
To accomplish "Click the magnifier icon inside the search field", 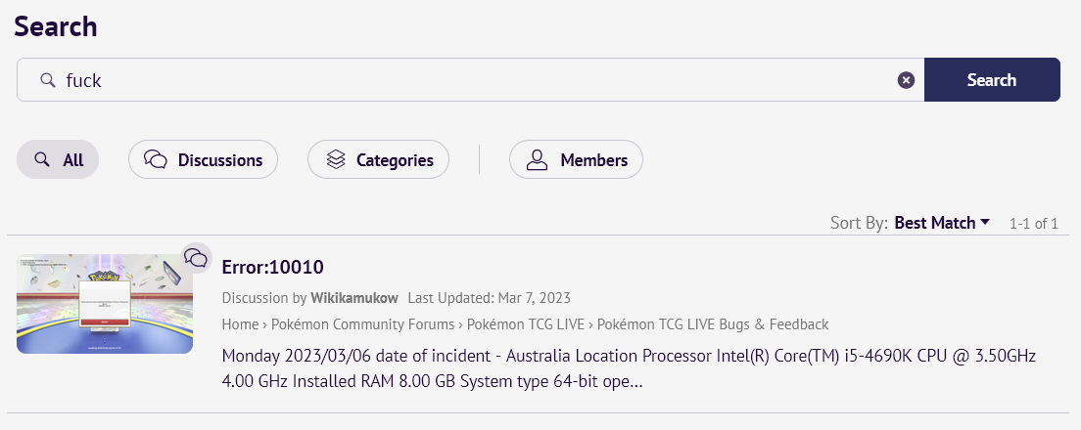I will [x=46, y=80].
